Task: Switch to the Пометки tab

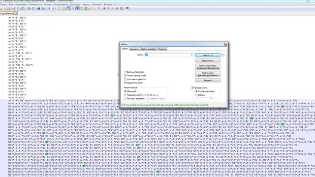Action: pos(162,49)
